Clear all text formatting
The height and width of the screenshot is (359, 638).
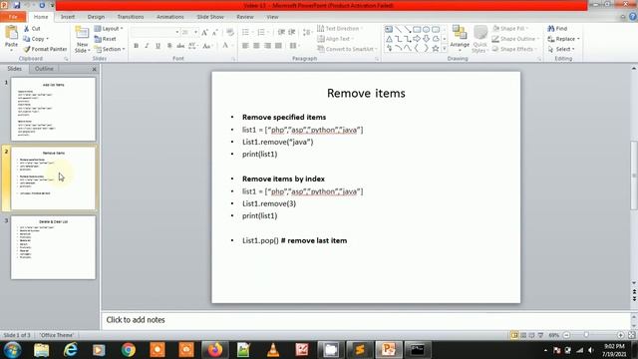(x=230, y=32)
